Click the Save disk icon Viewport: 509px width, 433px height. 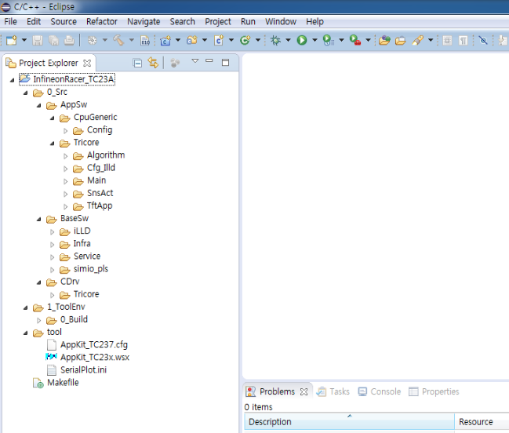[x=38, y=40]
